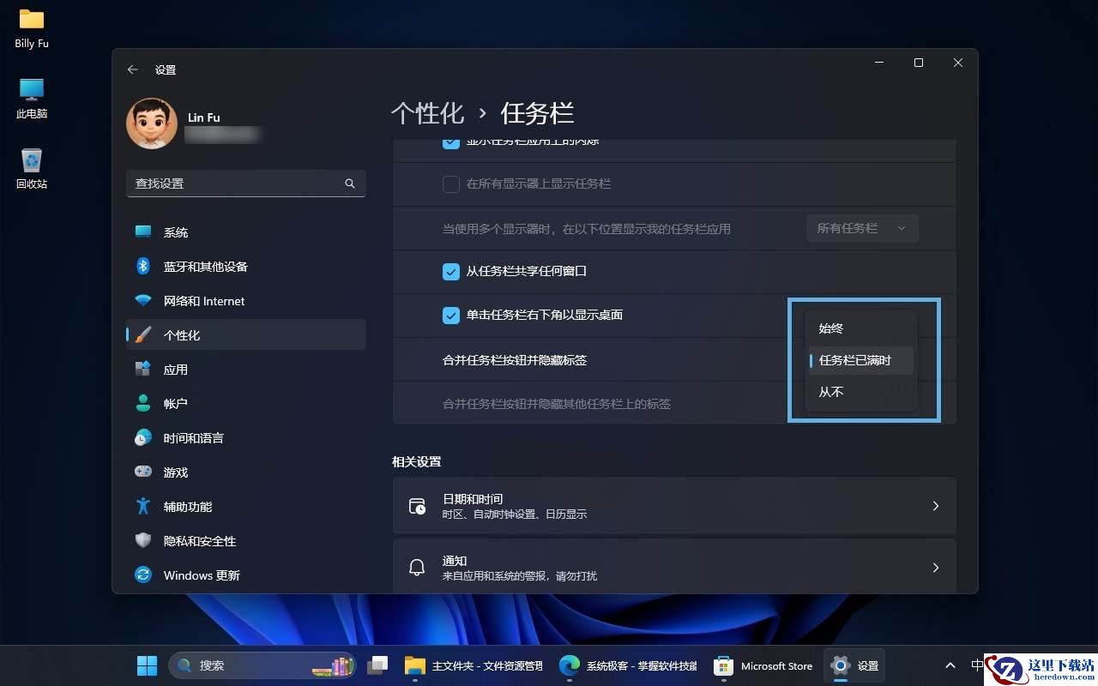Click the Bluetooth icon in sidebar
This screenshot has width=1098, height=686.
[143, 267]
